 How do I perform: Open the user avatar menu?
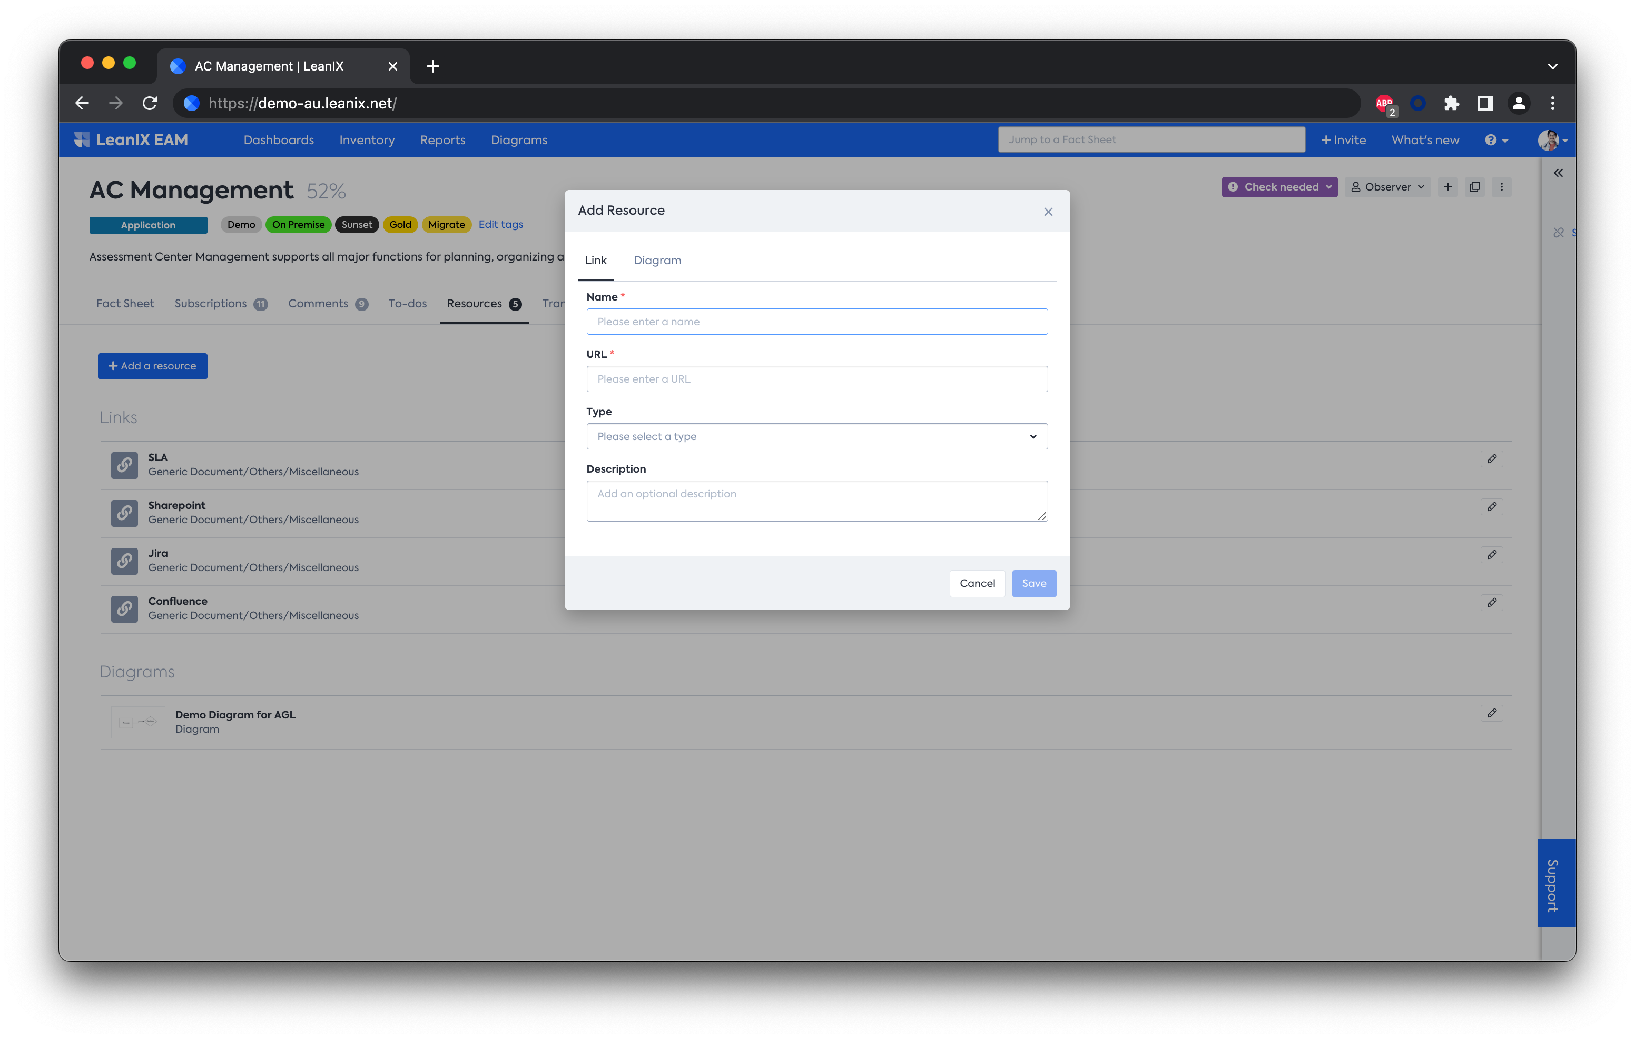point(1552,140)
